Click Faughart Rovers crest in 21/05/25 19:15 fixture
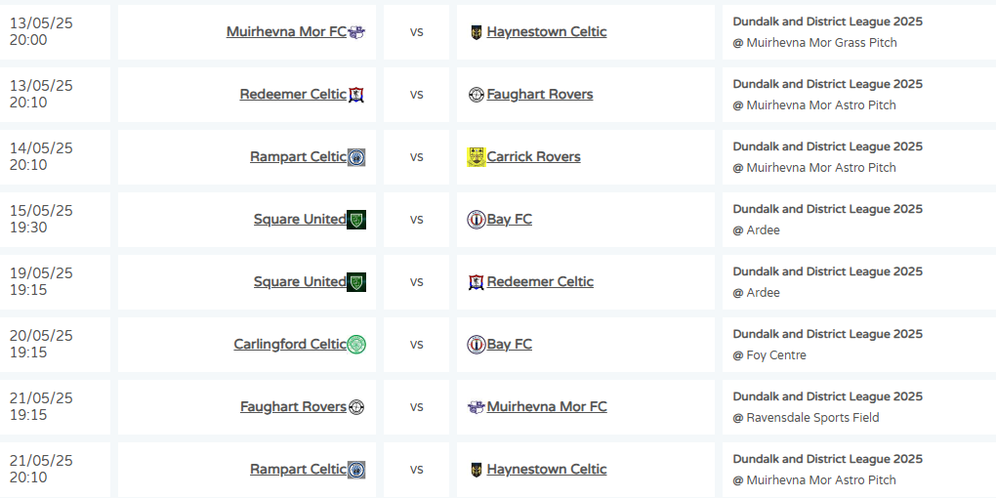996x498 pixels. [x=356, y=407]
